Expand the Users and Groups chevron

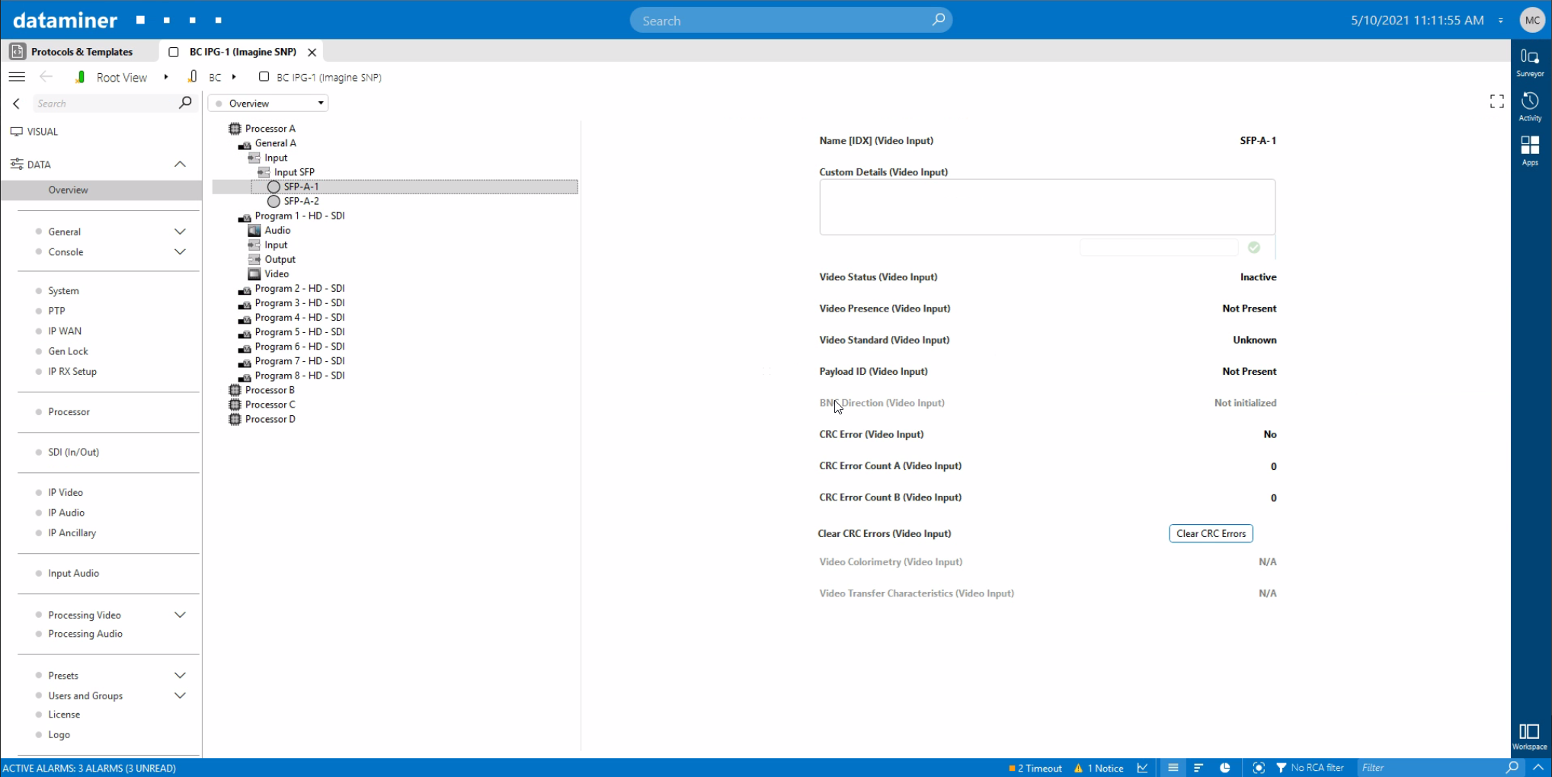(x=180, y=695)
